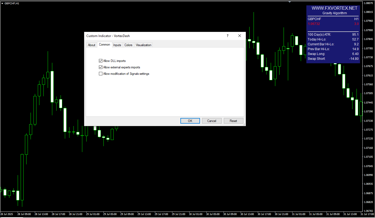
Task: Click the 29 Jul 05:00 time label
Action: (x=110, y=215)
